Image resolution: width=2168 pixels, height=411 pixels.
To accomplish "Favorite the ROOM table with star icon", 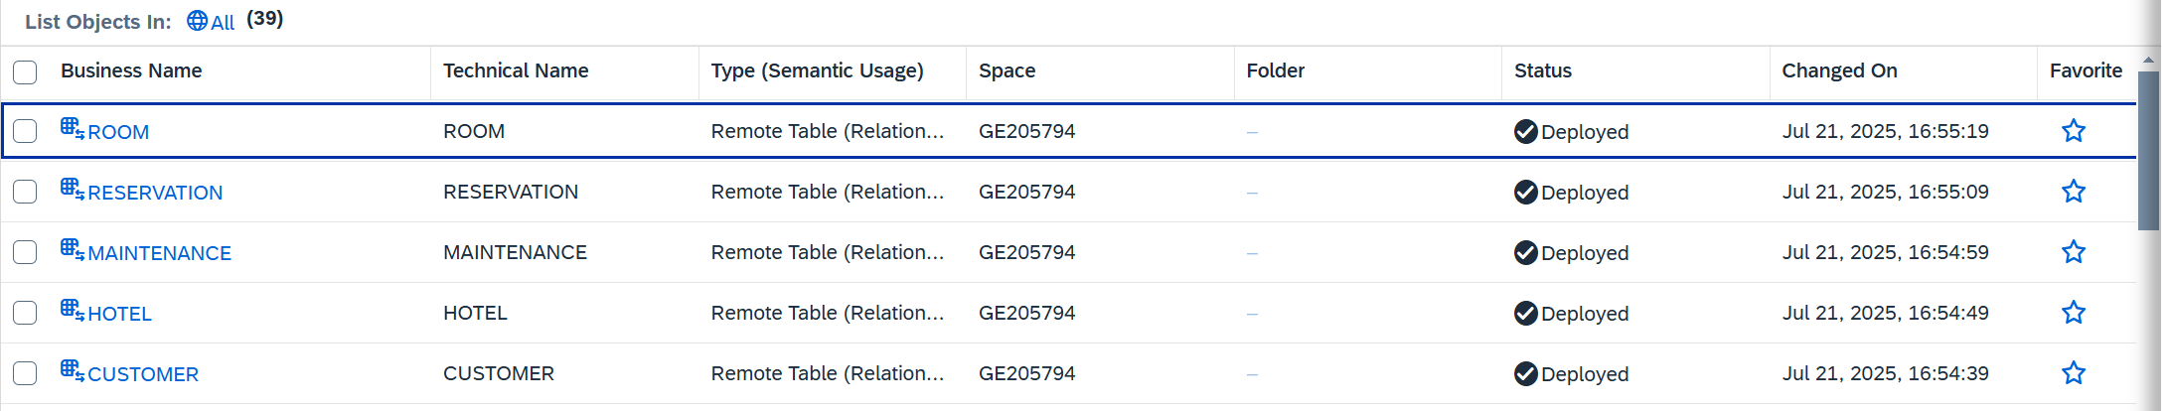I will (x=2073, y=131).
